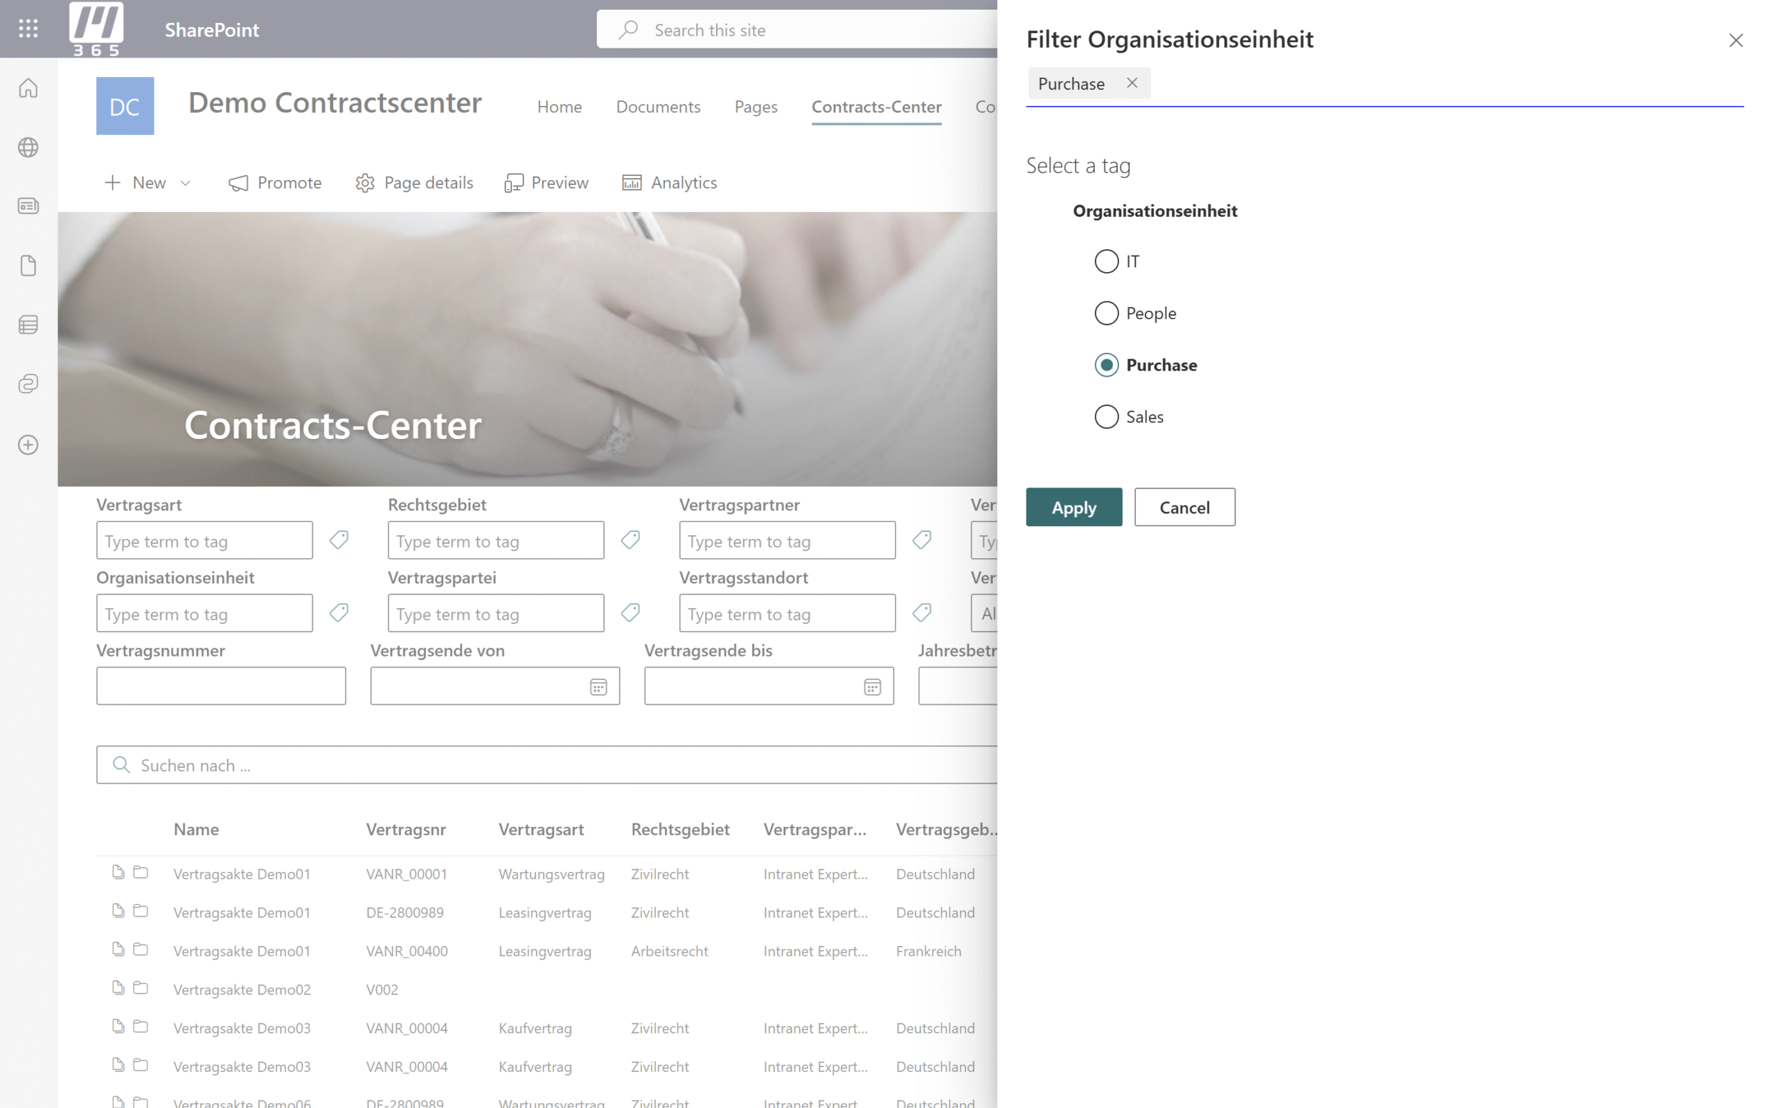
Task: Choose the Sales radio button
Action: coord(1106,417)
